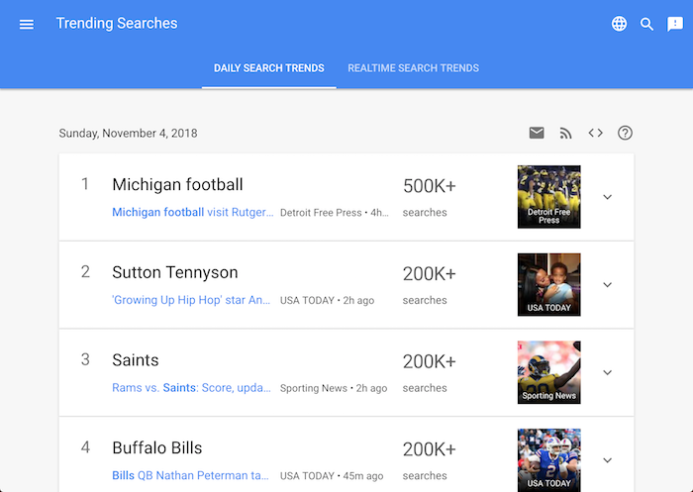Screen dimensions: 693x492
Task: Open the hamburger navigation menu
Action: coord(27,25)
